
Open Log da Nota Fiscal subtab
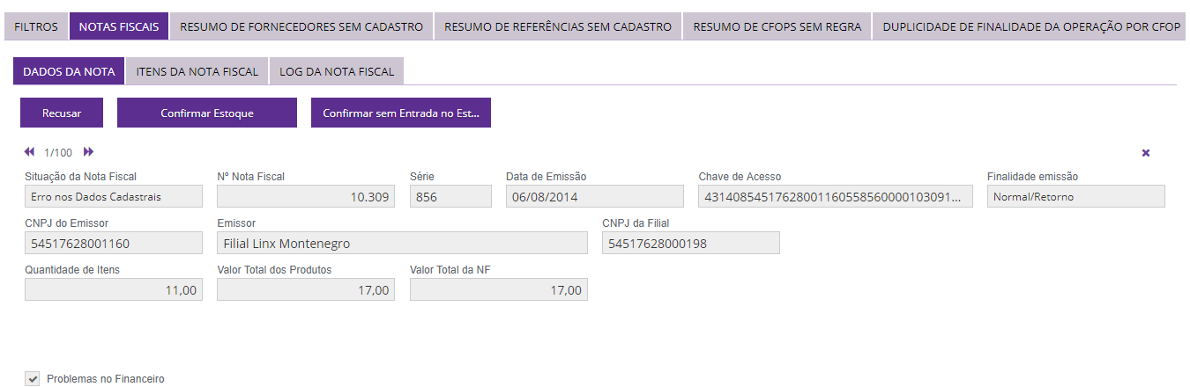[337, 71]
